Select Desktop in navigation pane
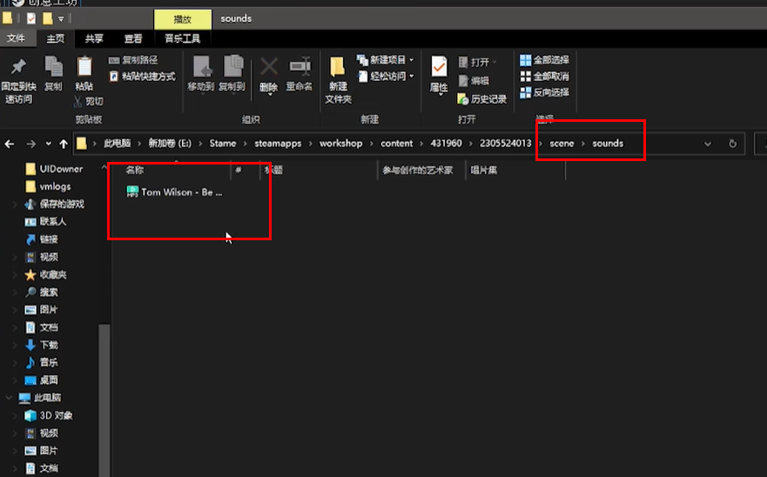The width and height of the screenshot is (767, 477). 42,380
